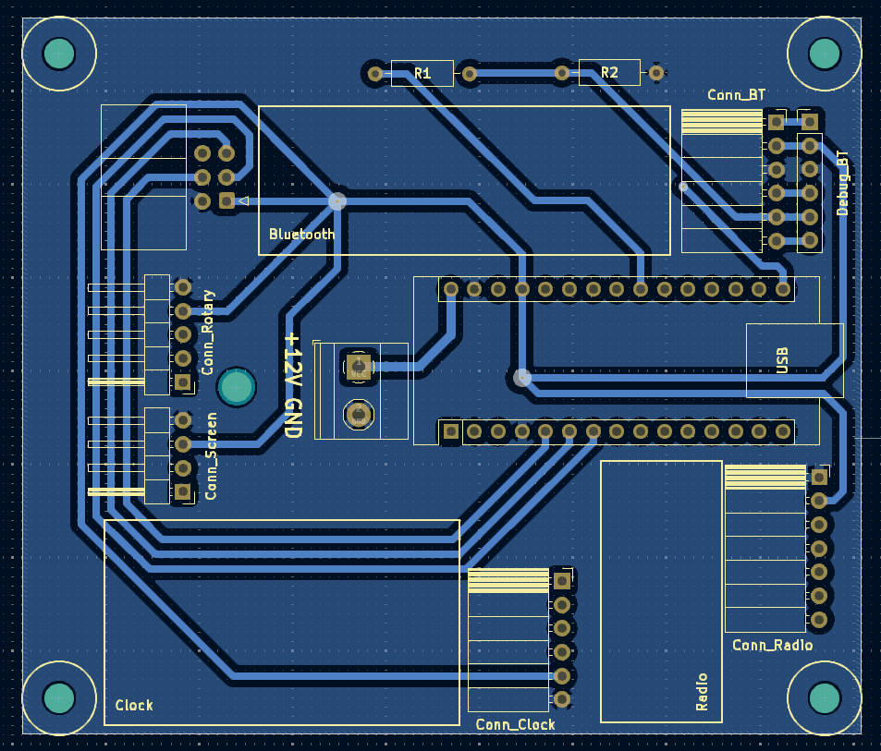Select the R2 resistor label
Viewport: 881px width, 751px height.
[x=609, y=72]
